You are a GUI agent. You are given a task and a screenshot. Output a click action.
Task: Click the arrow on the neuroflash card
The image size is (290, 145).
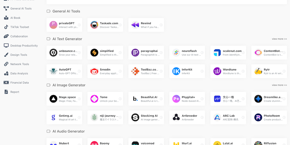pyautogui.click(x=202, y=53)
